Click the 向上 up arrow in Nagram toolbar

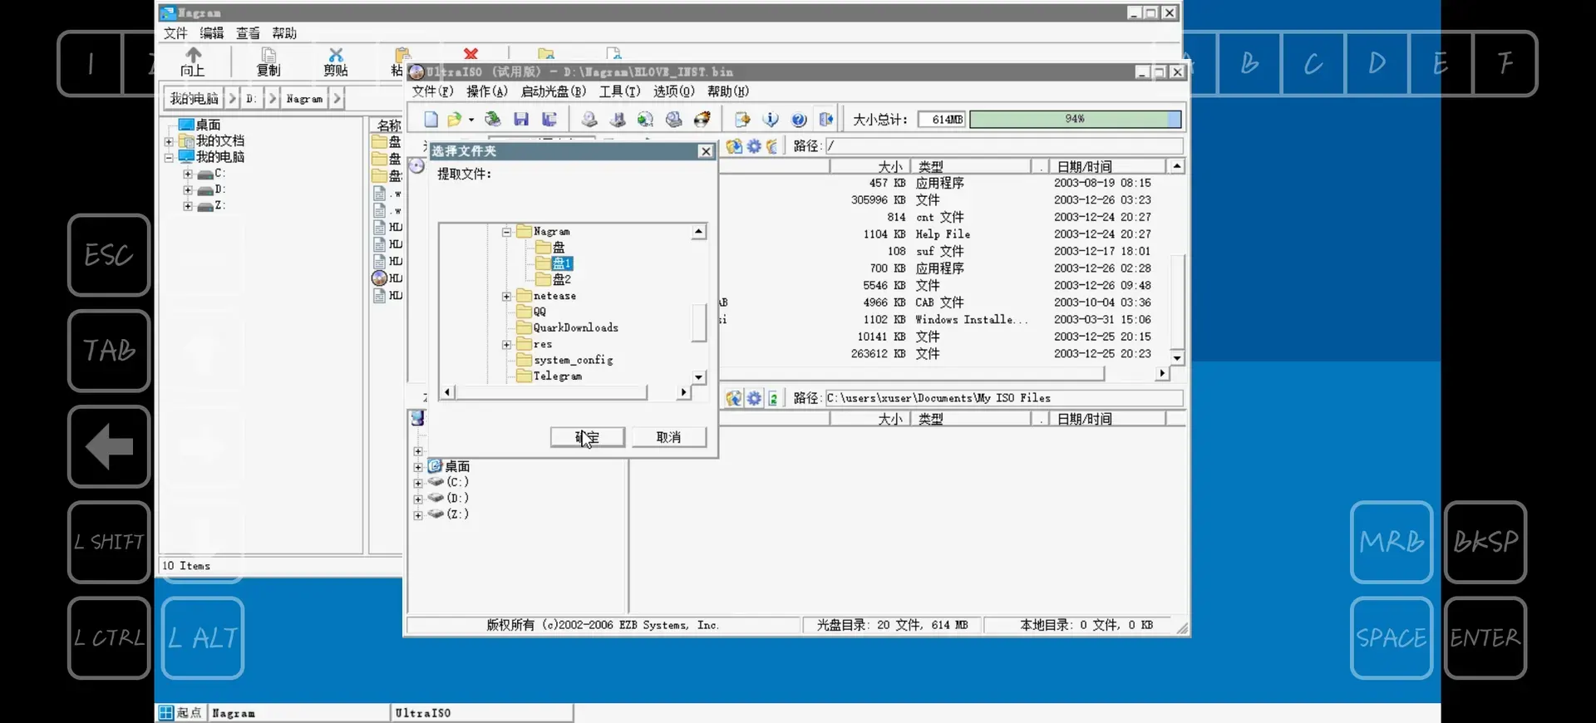(193, 61)
